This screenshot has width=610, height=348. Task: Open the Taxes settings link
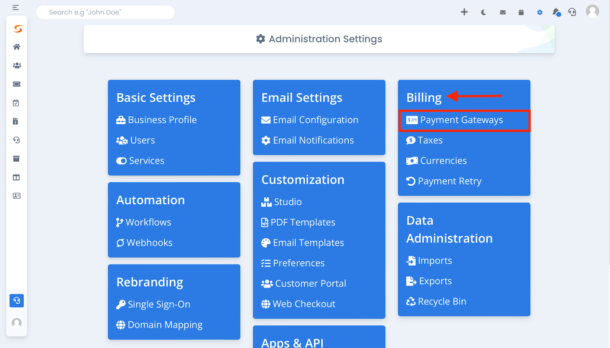424,140
